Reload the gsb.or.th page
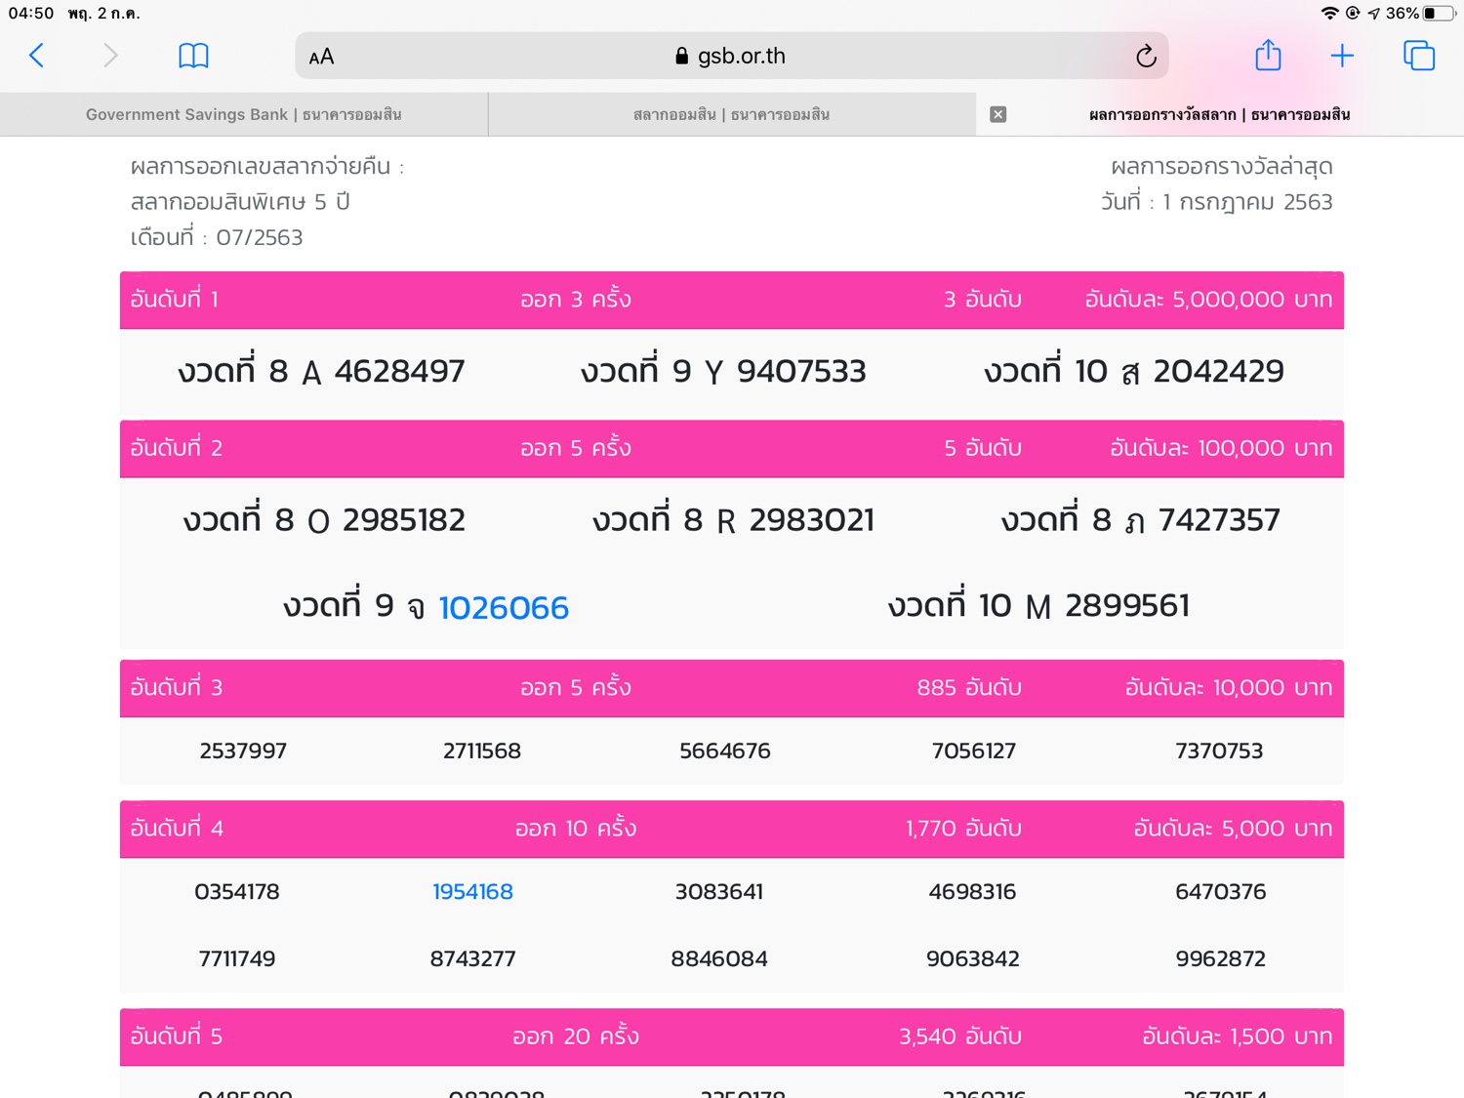 (x=1146, y=56)
